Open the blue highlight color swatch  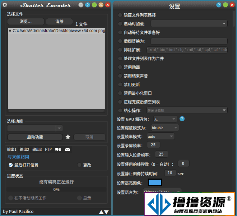pos(155,182)
